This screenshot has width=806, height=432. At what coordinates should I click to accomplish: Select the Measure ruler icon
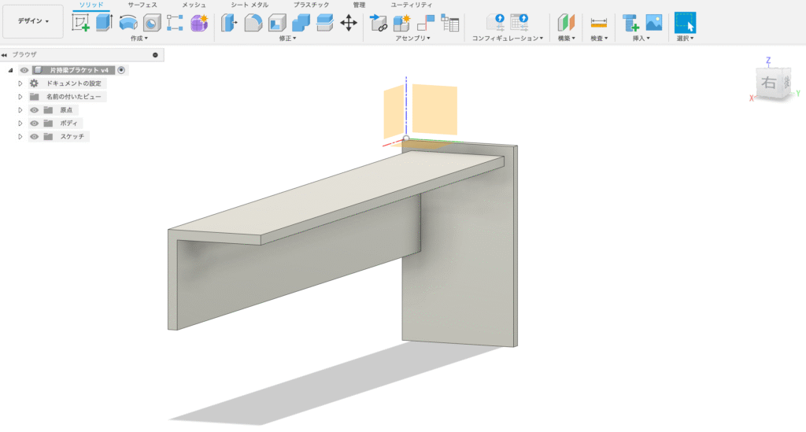coord(599,23)
